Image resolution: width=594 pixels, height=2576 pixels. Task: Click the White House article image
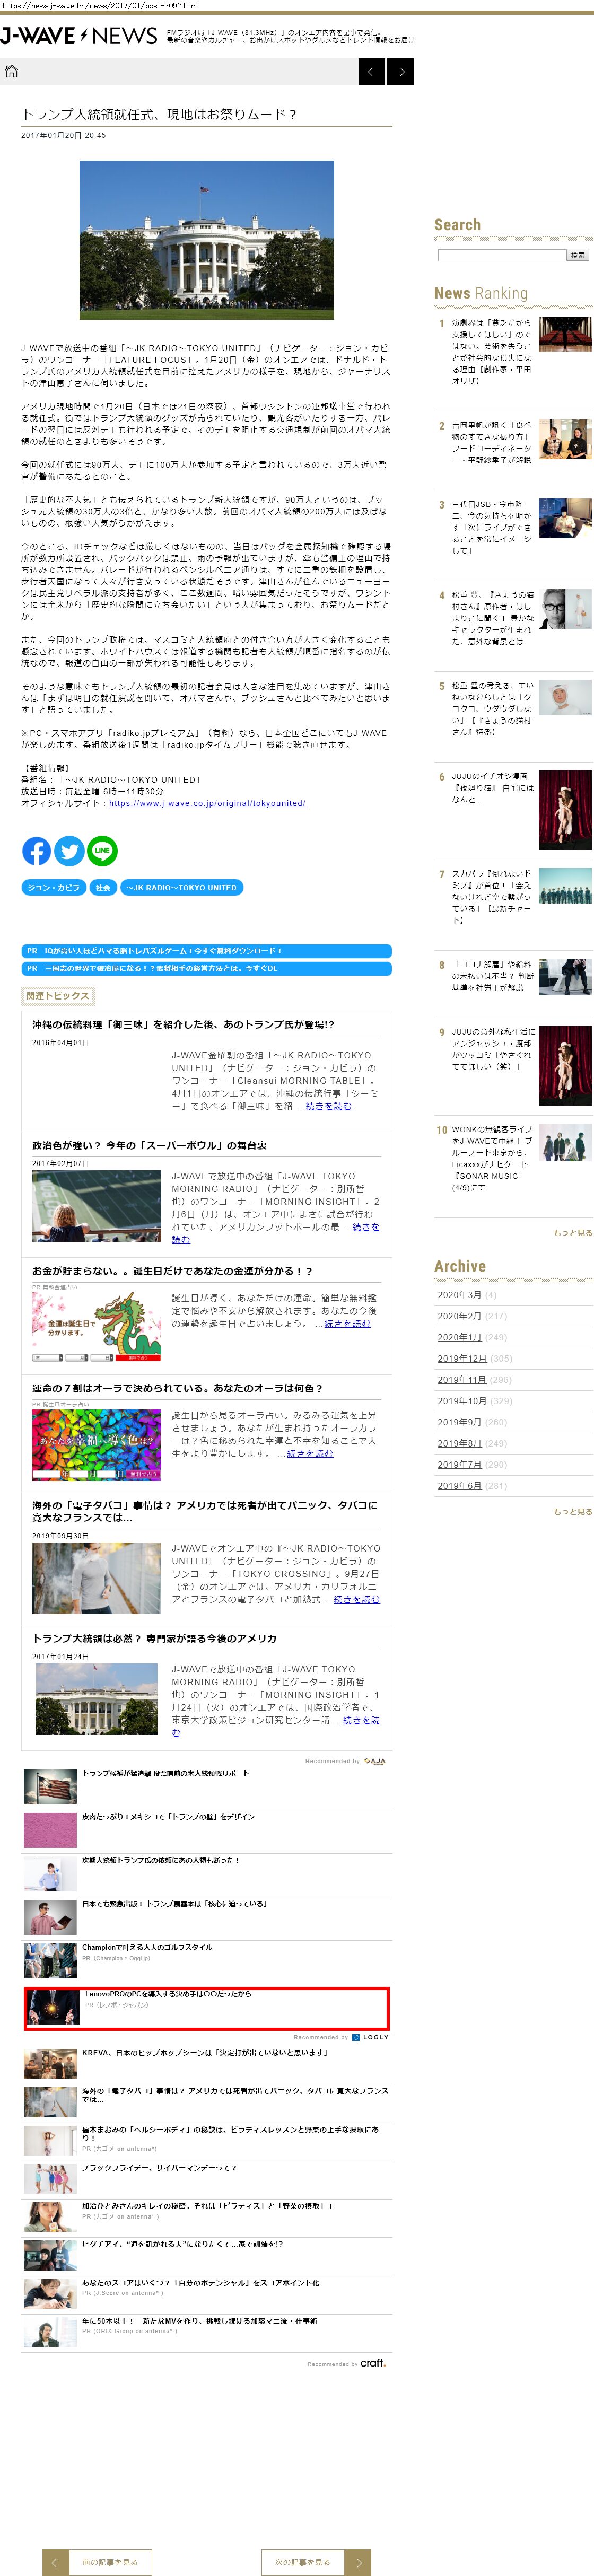click(207, 239)
